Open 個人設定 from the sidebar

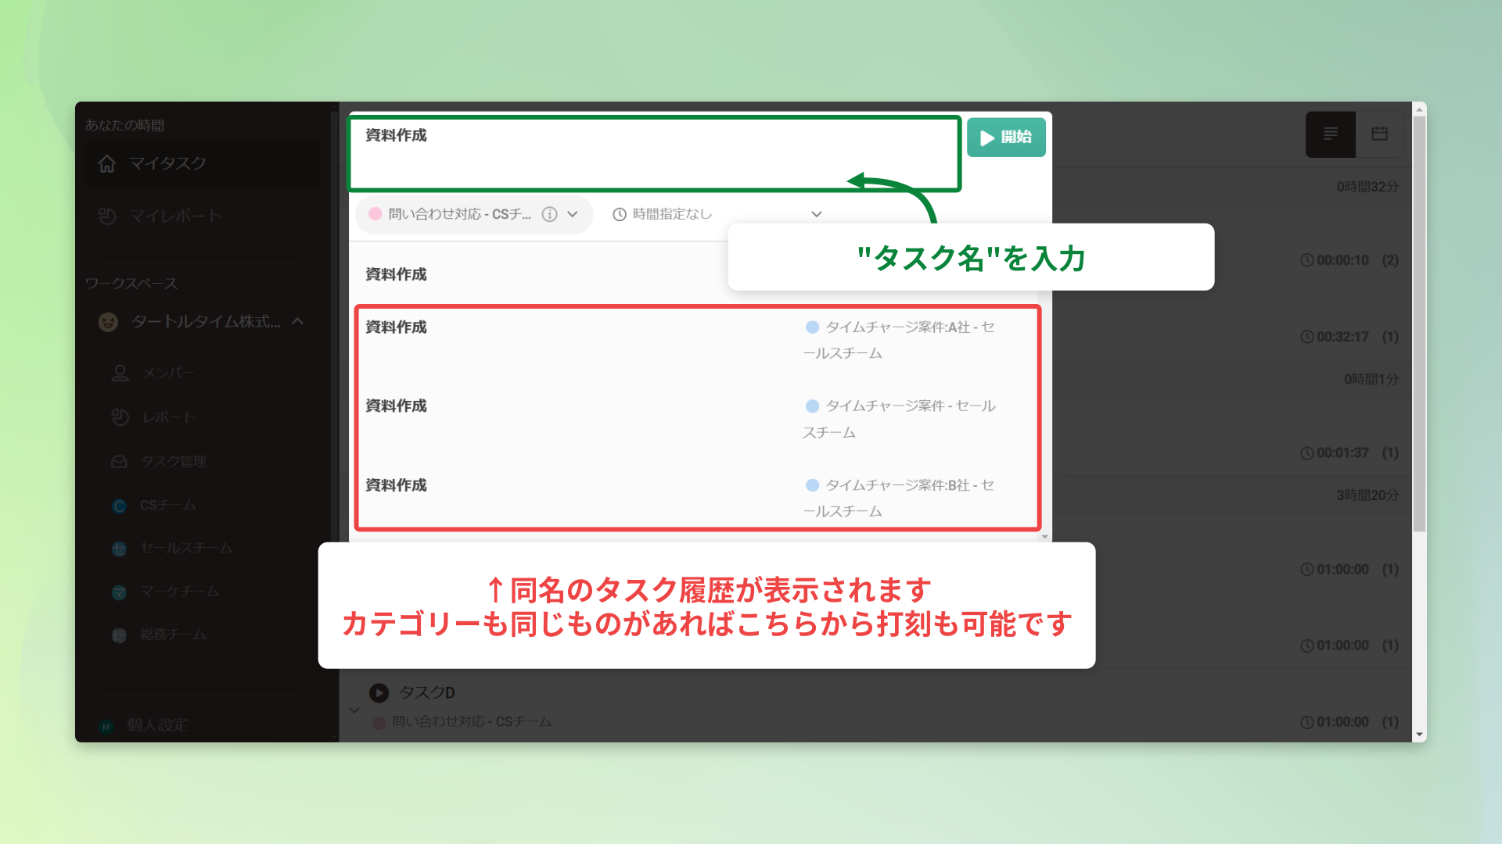click(x=156, y=724)
